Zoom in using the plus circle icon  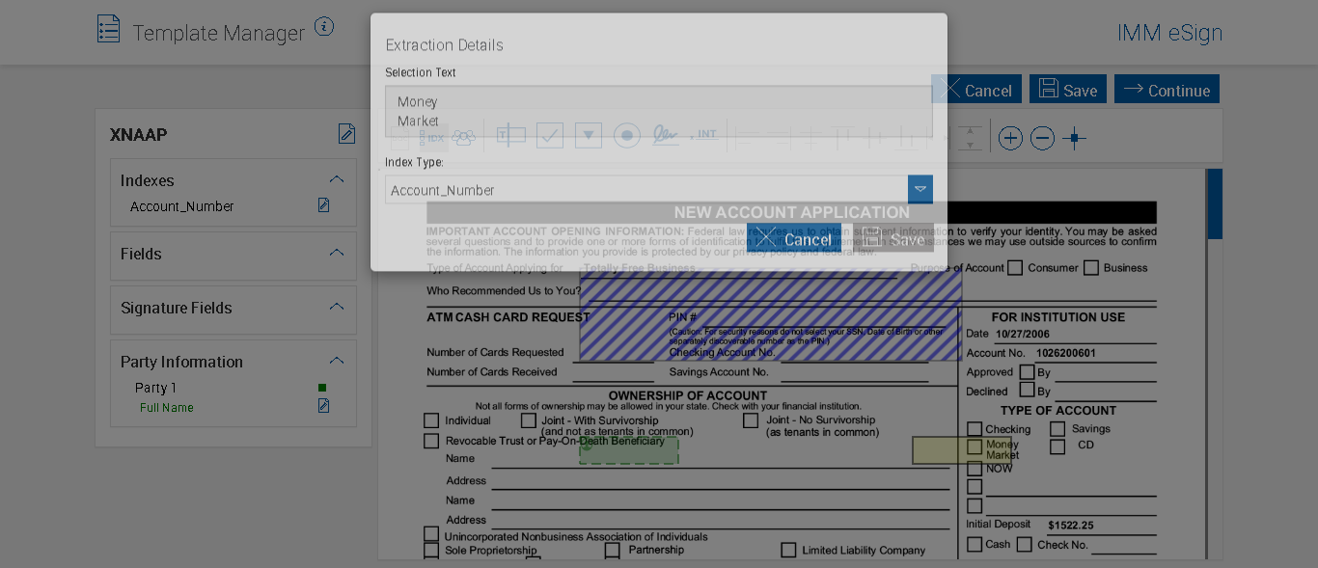click(x=1010, y=138)
